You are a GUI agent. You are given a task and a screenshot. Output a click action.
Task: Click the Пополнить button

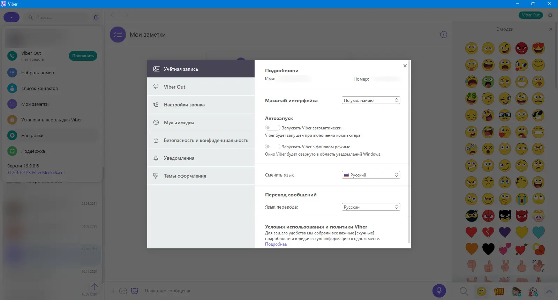83,56
